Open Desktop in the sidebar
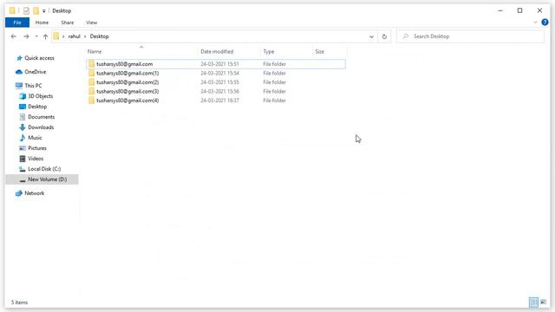This screenshot has height=312, width=555. tap(37, 107)
